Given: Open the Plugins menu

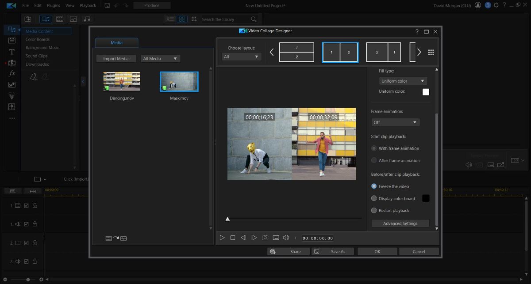Looking at the screenshot, I should (53, 5).
